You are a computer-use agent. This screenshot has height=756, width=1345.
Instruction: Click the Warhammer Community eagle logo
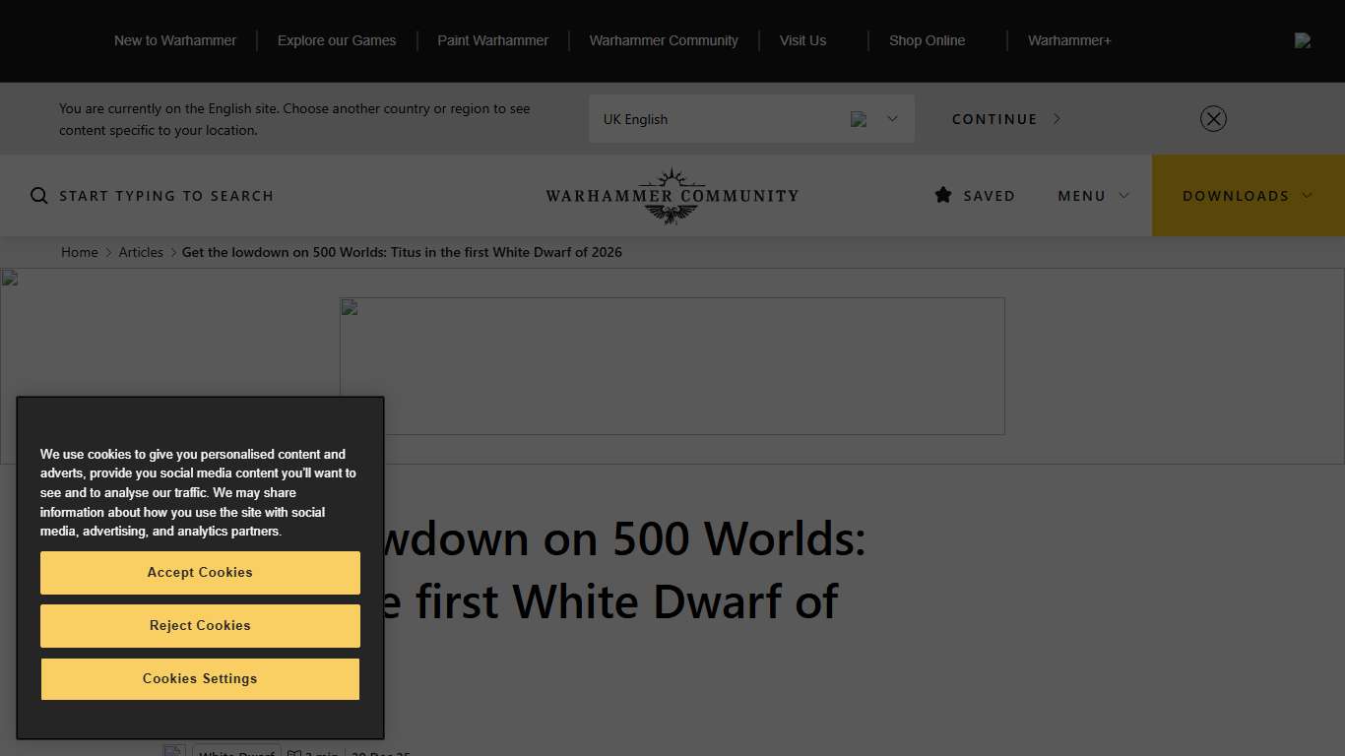pos(672,194)
